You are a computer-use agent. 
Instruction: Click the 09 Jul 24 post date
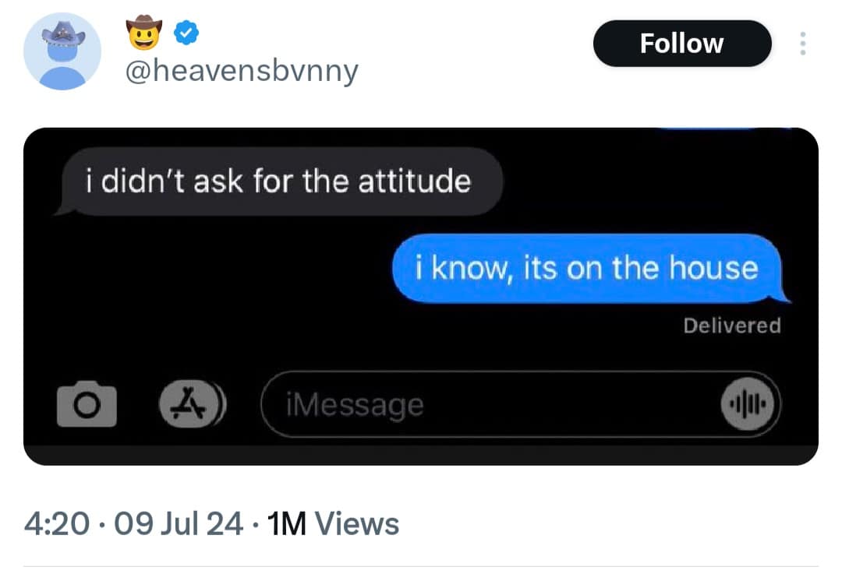179,523
